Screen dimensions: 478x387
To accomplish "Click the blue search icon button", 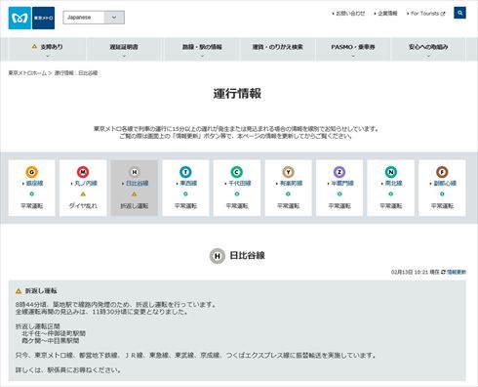I will point(459,13).
